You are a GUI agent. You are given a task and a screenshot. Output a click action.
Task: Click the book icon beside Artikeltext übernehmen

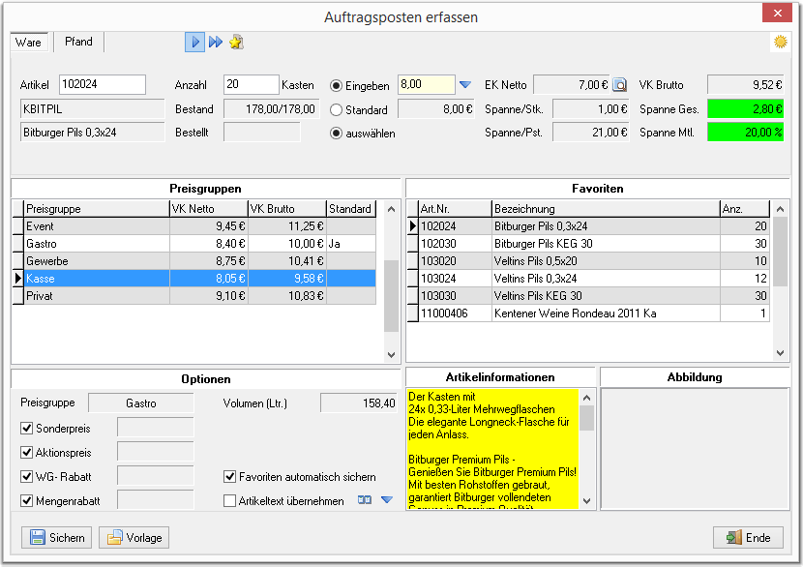(364, 500)
